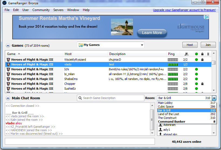Click the Join button
The width and height of the screenshot is (221, 150).
208,45
